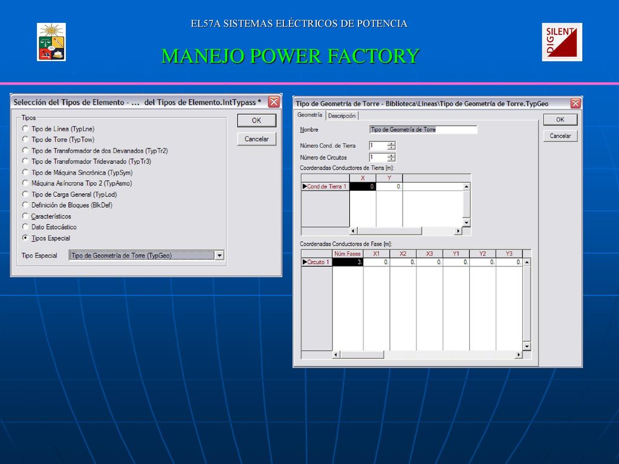Image resolution: width=619 pixels, height=464 pixels.
Task: Click OK in Selección del Tipos dialog
Action: pos(256,120)
